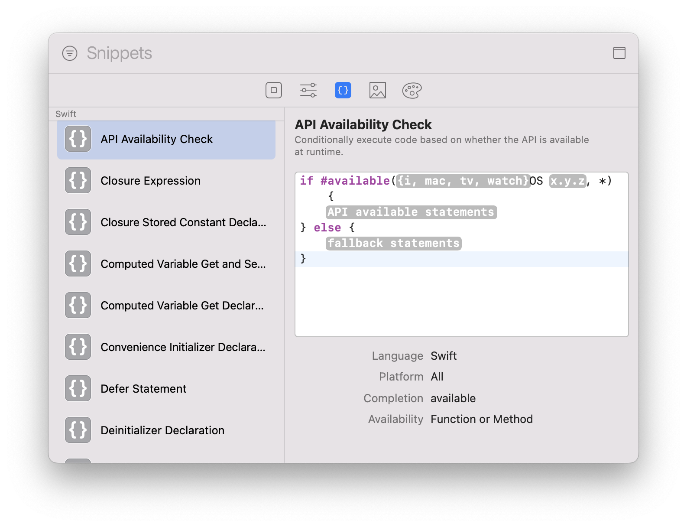Click braces icon beside Closure Stored Constant
The width and height of the screenshot is (687, 527).
(78, 222)
